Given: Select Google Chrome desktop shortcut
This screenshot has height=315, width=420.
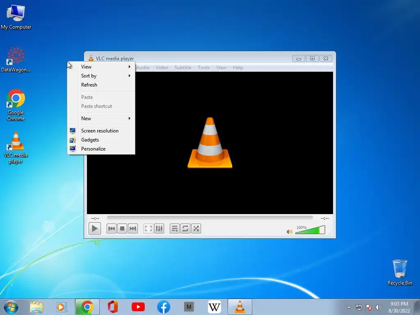Looking at the screenshot, I should 16,105.
